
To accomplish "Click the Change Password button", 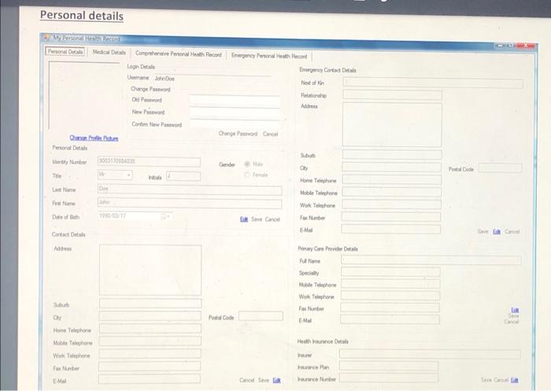I will tap(238, 134).
